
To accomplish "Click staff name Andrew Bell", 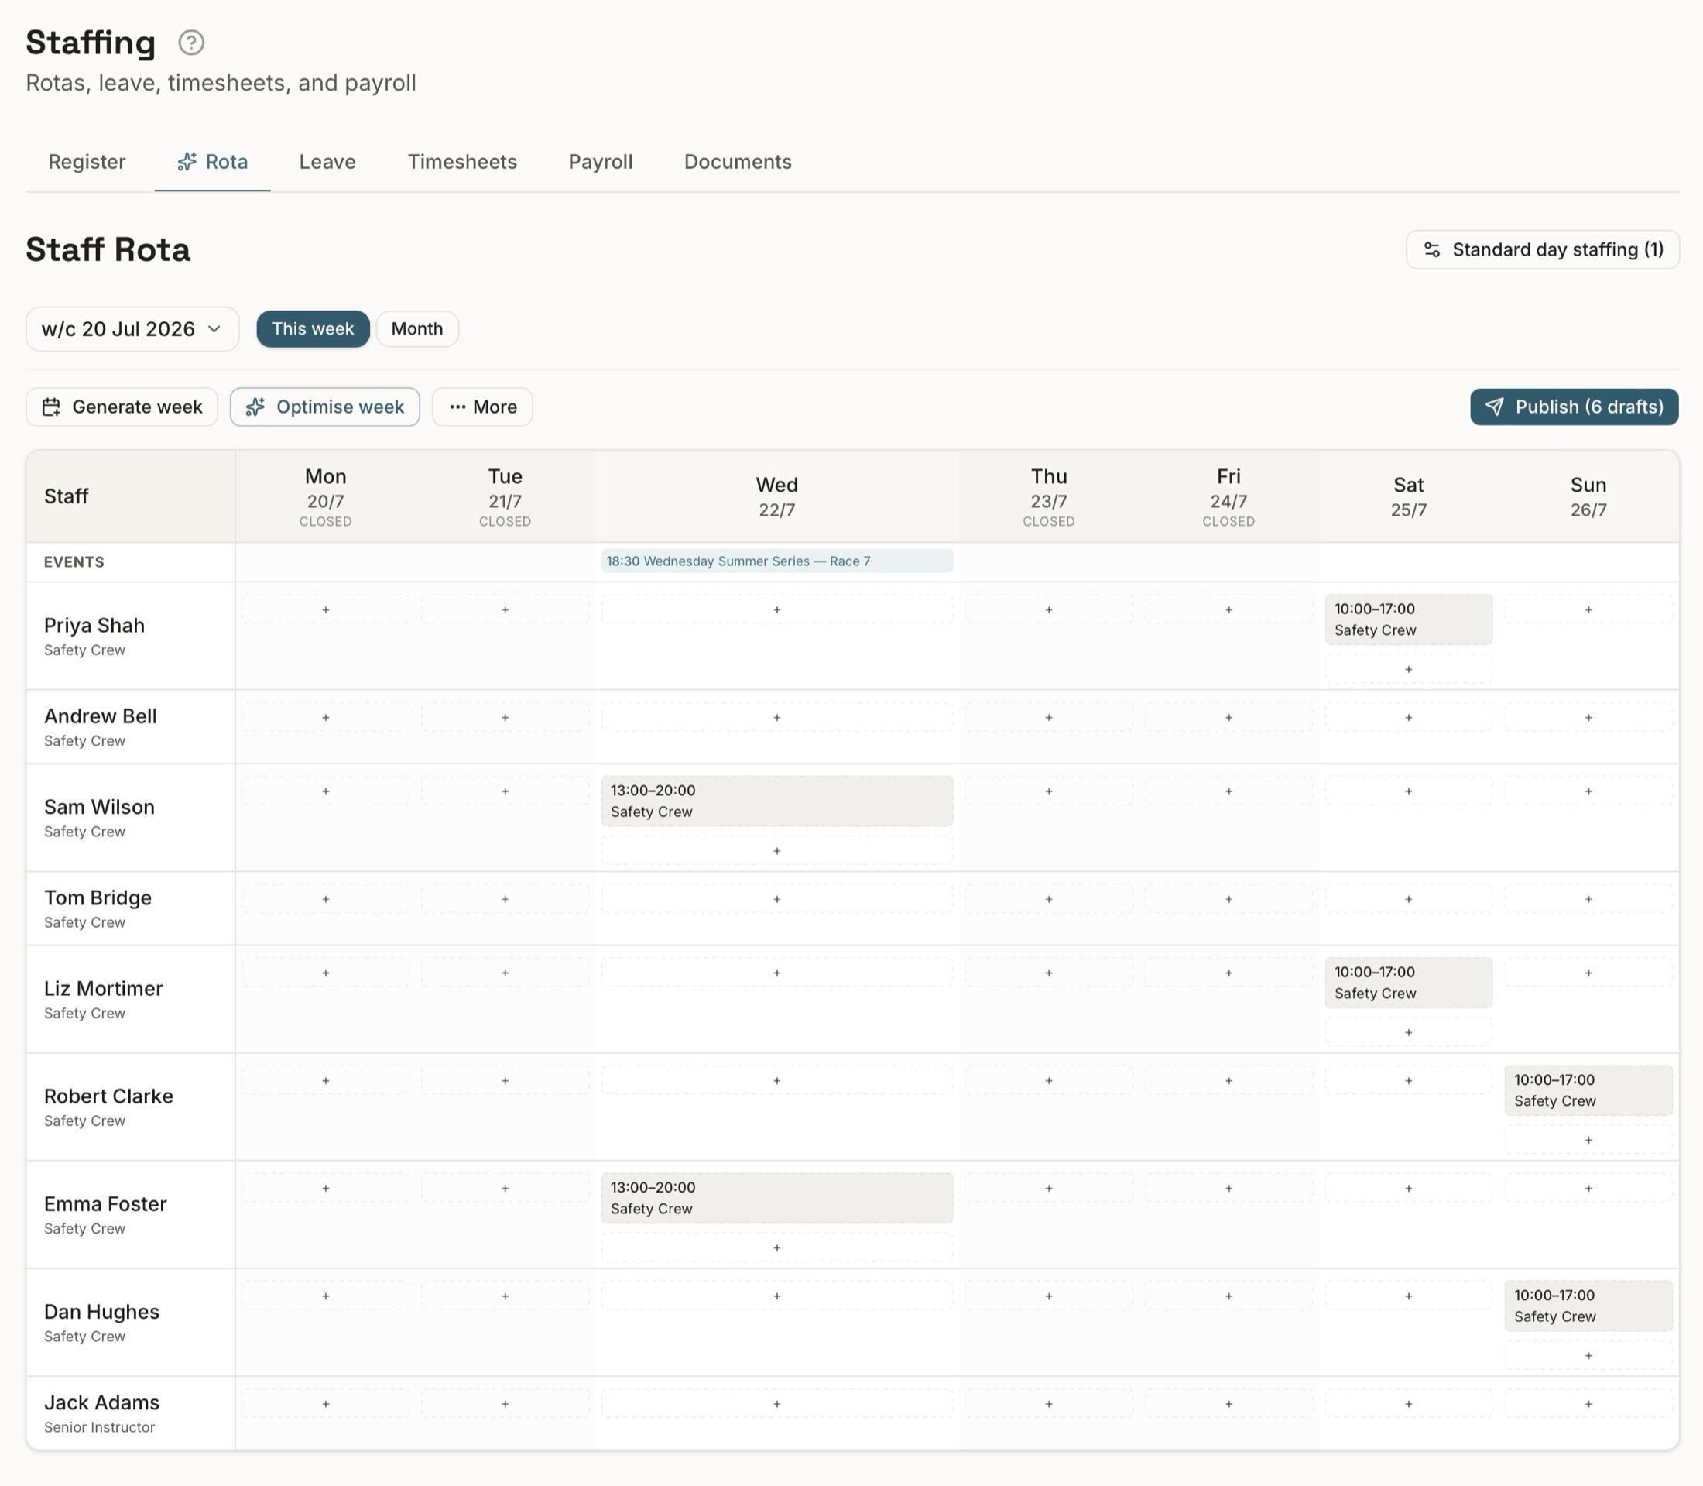I will pyautogui.click(x=101, y=716).
